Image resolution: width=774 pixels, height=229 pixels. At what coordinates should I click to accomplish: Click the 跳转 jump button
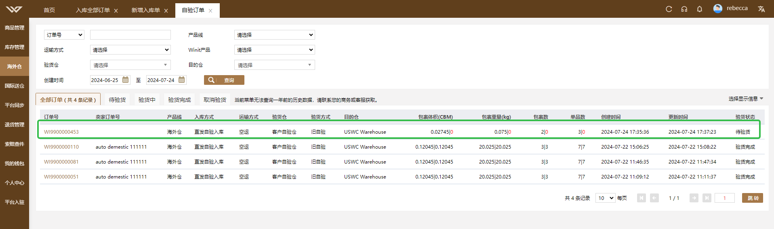(x=753, y=198)
